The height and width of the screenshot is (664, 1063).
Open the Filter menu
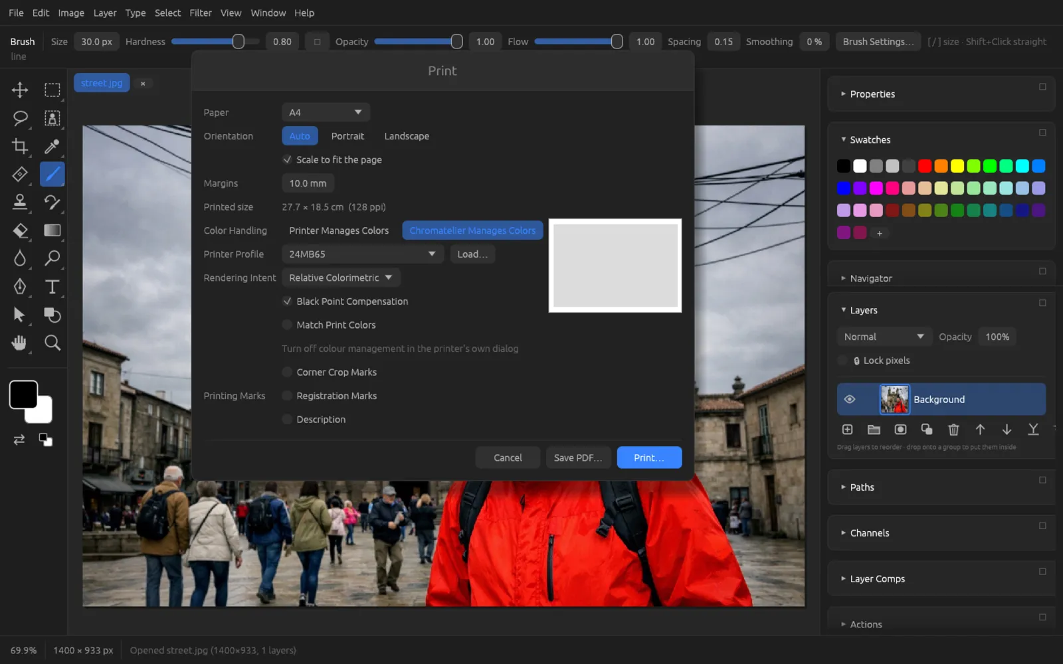200,13
